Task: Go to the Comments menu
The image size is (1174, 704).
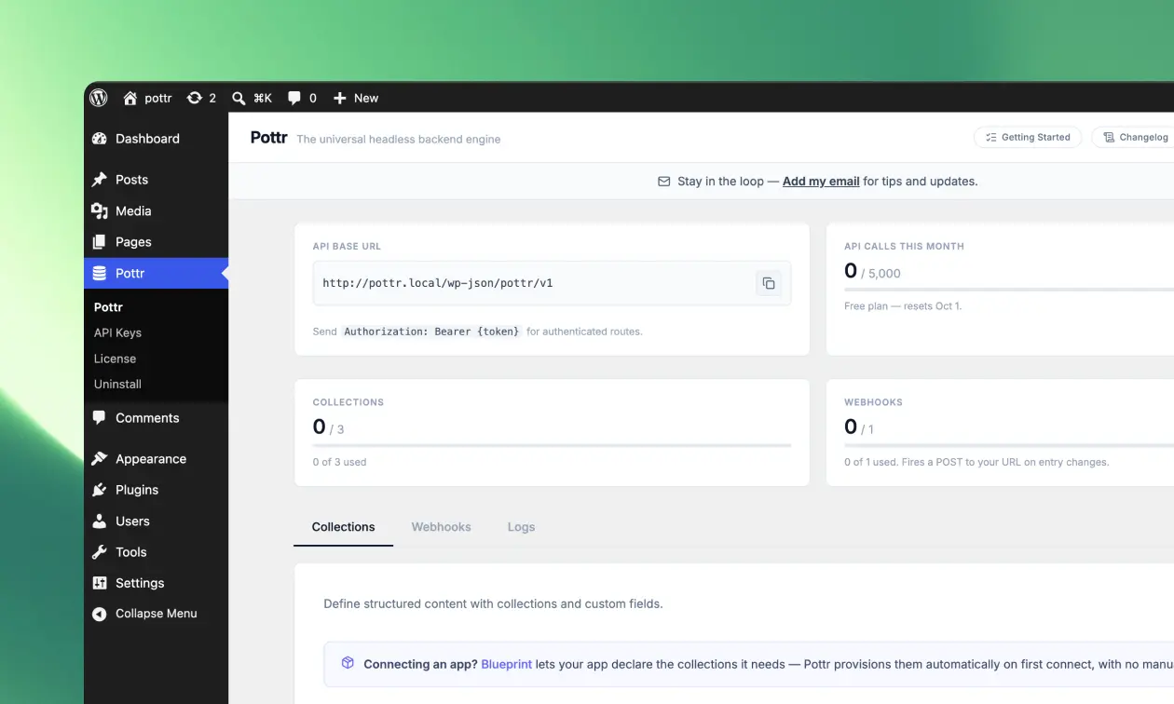Action: [x=156, y=418]
